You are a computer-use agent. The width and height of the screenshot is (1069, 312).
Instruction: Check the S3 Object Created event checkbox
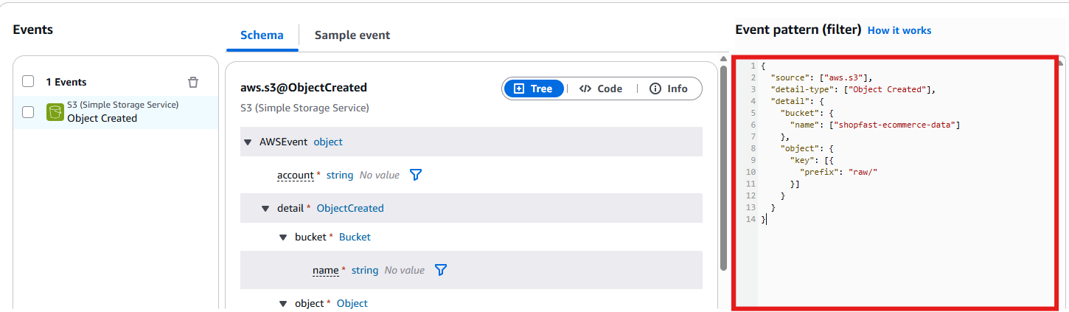28,112
